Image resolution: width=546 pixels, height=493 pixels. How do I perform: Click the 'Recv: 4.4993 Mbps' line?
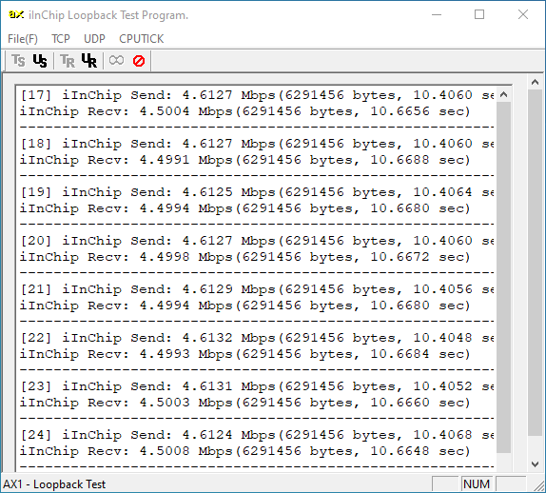(244, 354)
